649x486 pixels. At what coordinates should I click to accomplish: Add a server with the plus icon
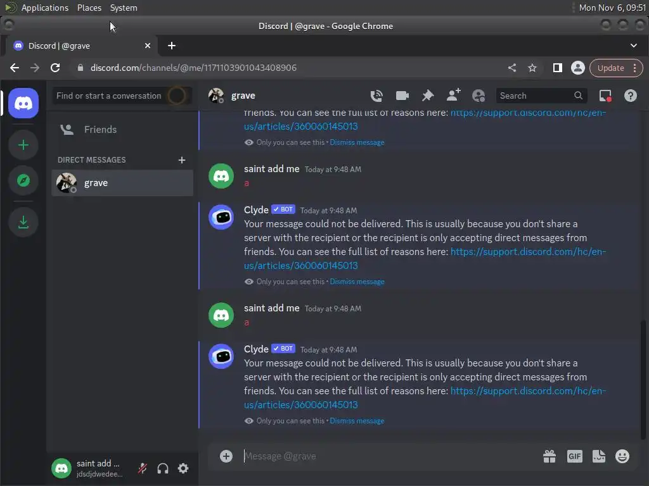point(23,145)
